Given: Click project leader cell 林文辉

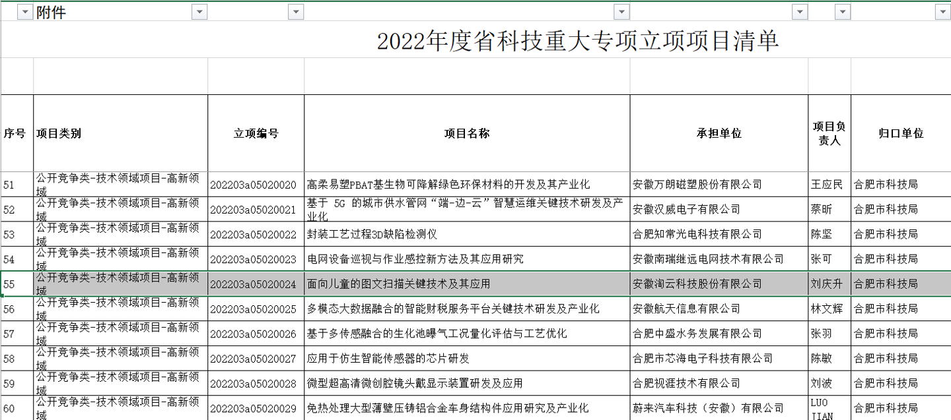Looking at the screenshot, I should coord(828,309).
